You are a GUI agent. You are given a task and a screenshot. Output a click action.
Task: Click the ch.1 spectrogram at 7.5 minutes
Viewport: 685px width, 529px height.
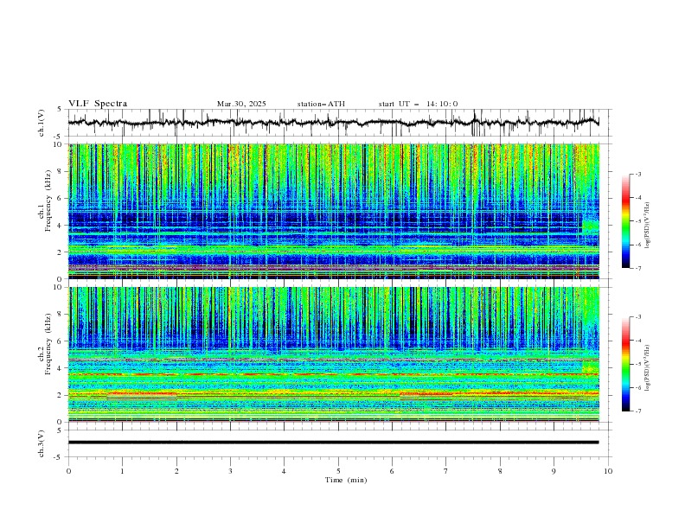pyautogui.click(x=473, y=211)
